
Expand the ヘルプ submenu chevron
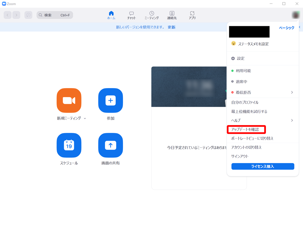(x=292, y=120)
